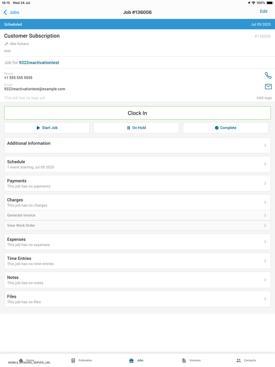Tap the View Work Order label
Image resolution: width=275 pixels, height=367 pixels.
(x=21, y=226)
